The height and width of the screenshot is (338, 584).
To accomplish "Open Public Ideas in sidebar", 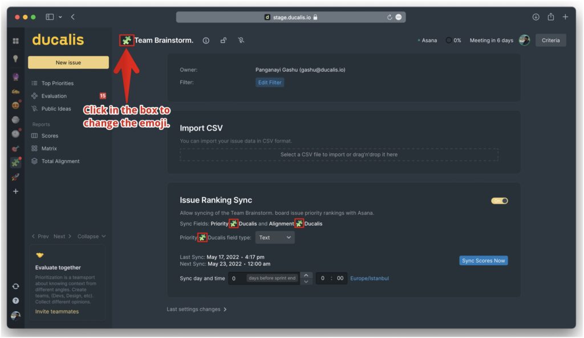I will pos(56,109).
